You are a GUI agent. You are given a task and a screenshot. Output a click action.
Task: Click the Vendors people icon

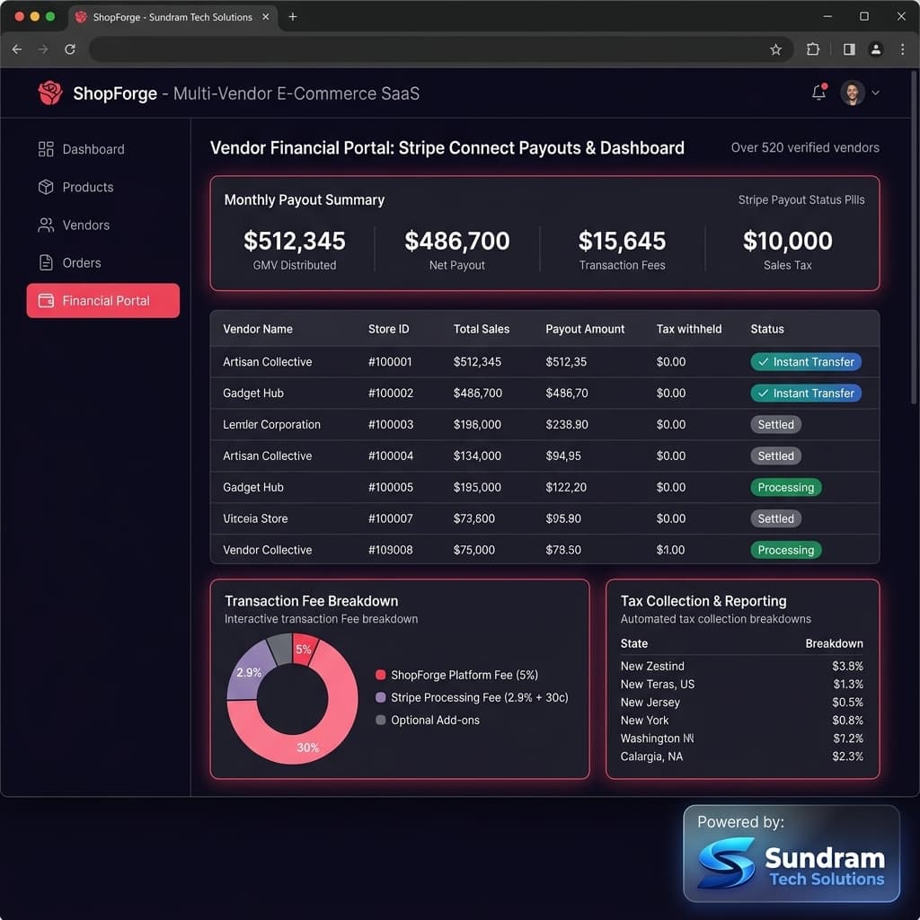(x=46, y=225)
